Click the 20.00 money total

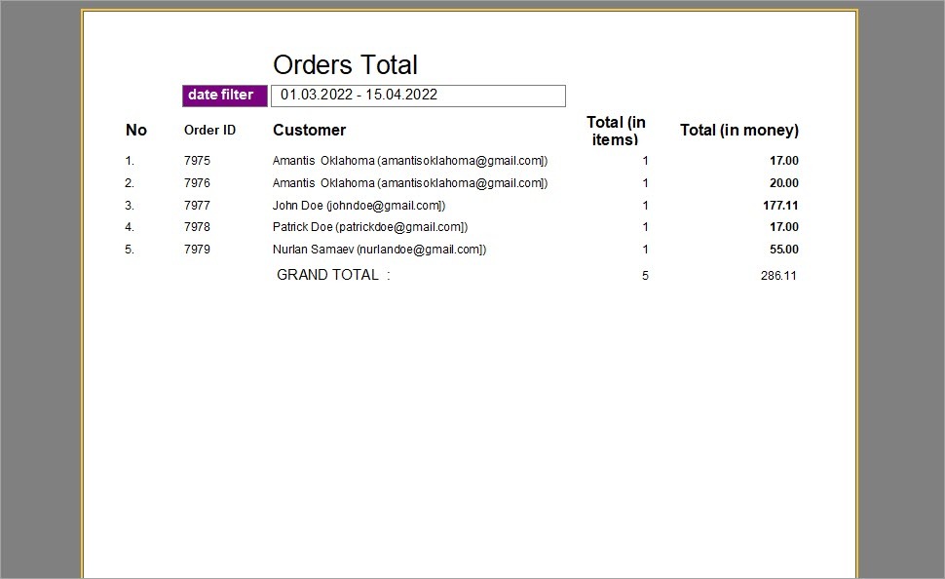783,183
